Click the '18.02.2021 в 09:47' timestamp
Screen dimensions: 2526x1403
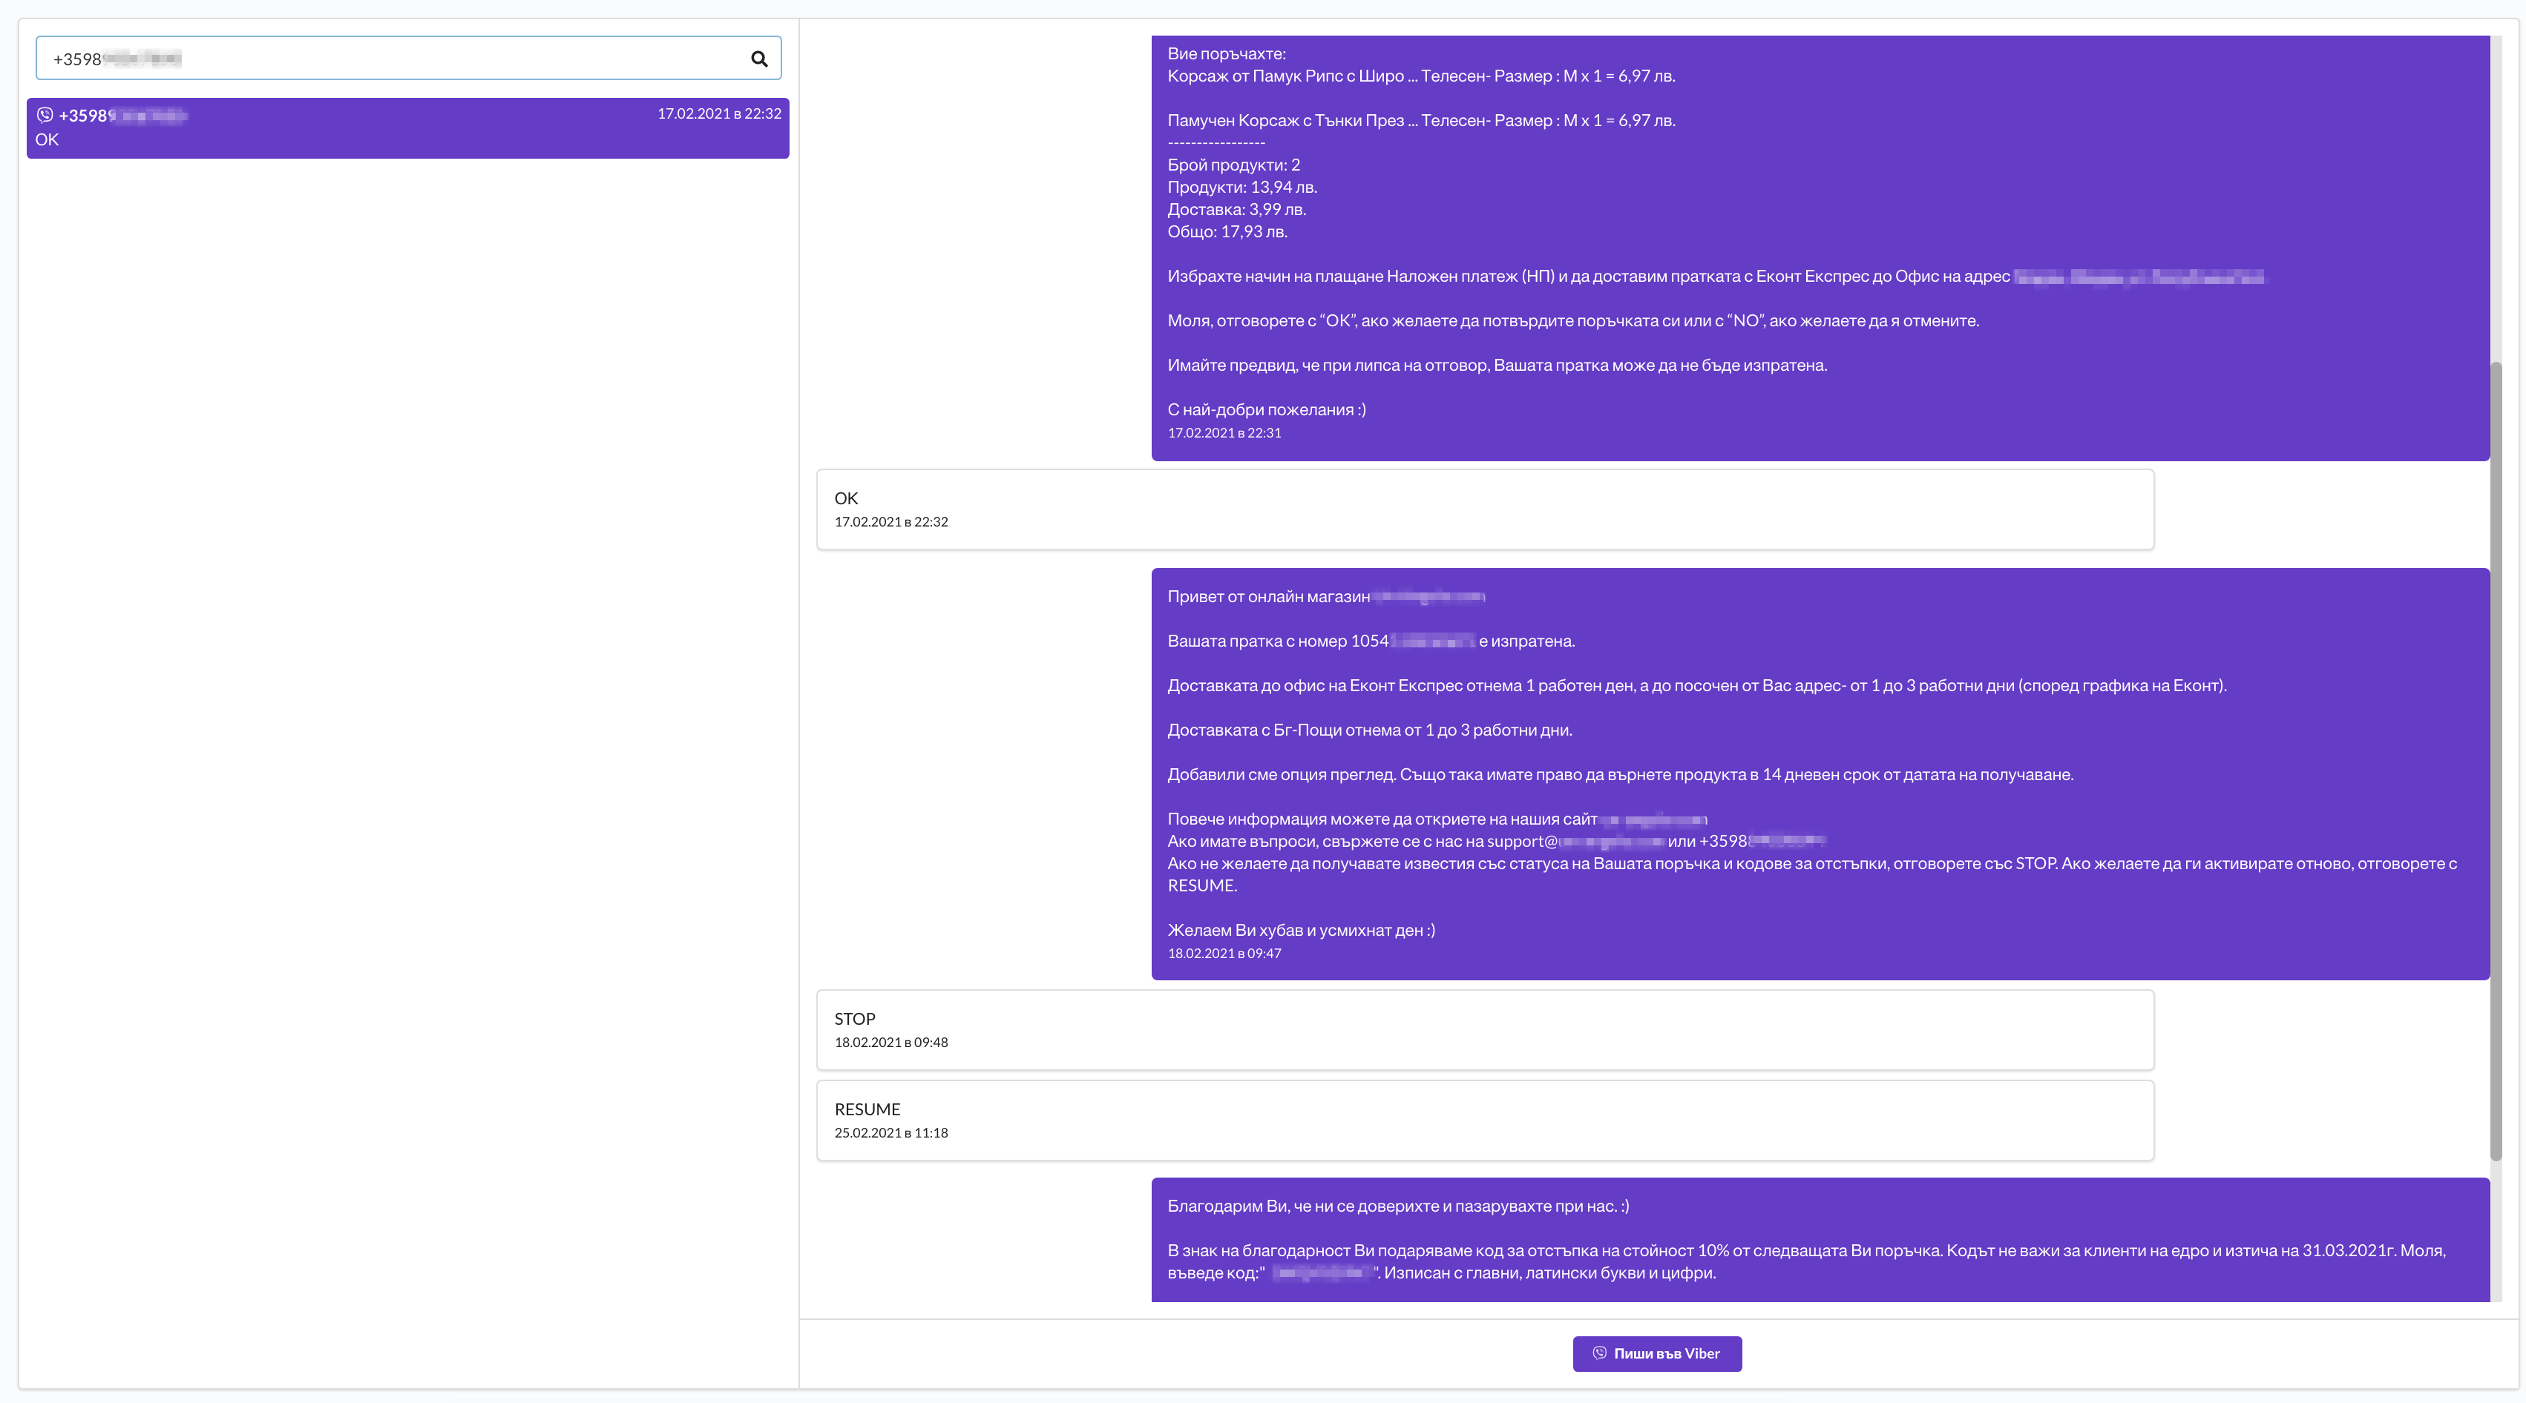point(1224,954)
